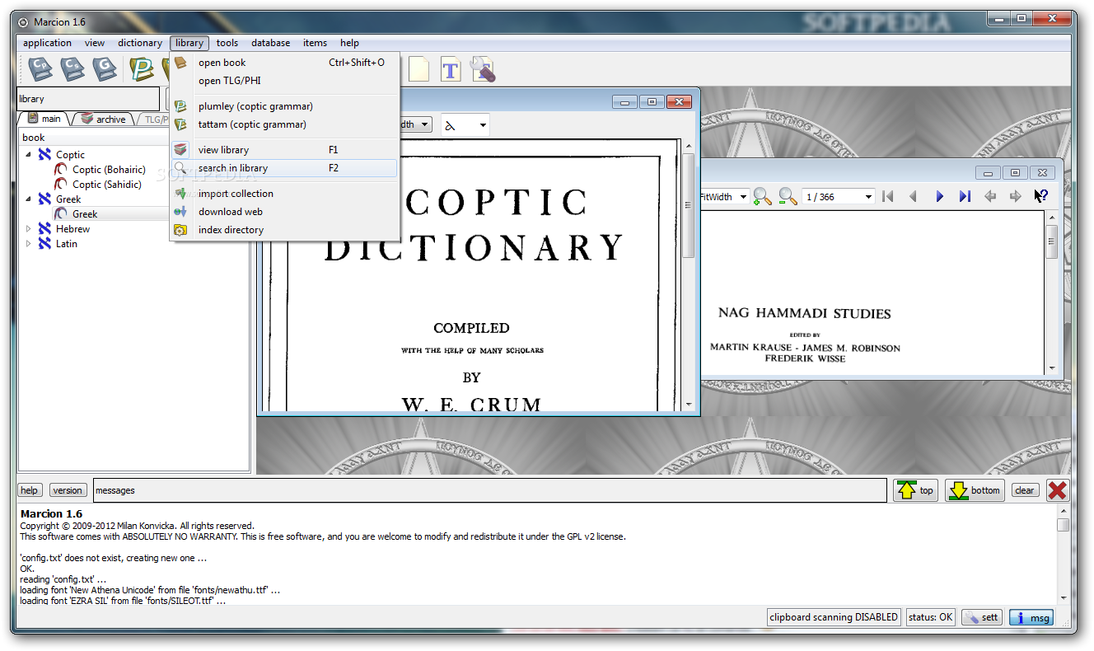Click the sett button in status bar
The image size is (1094, 651).
pos(982,617)
